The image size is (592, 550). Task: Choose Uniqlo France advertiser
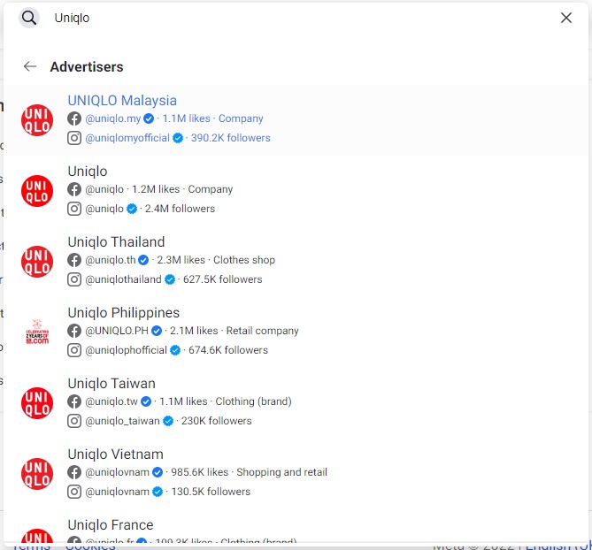296,528
